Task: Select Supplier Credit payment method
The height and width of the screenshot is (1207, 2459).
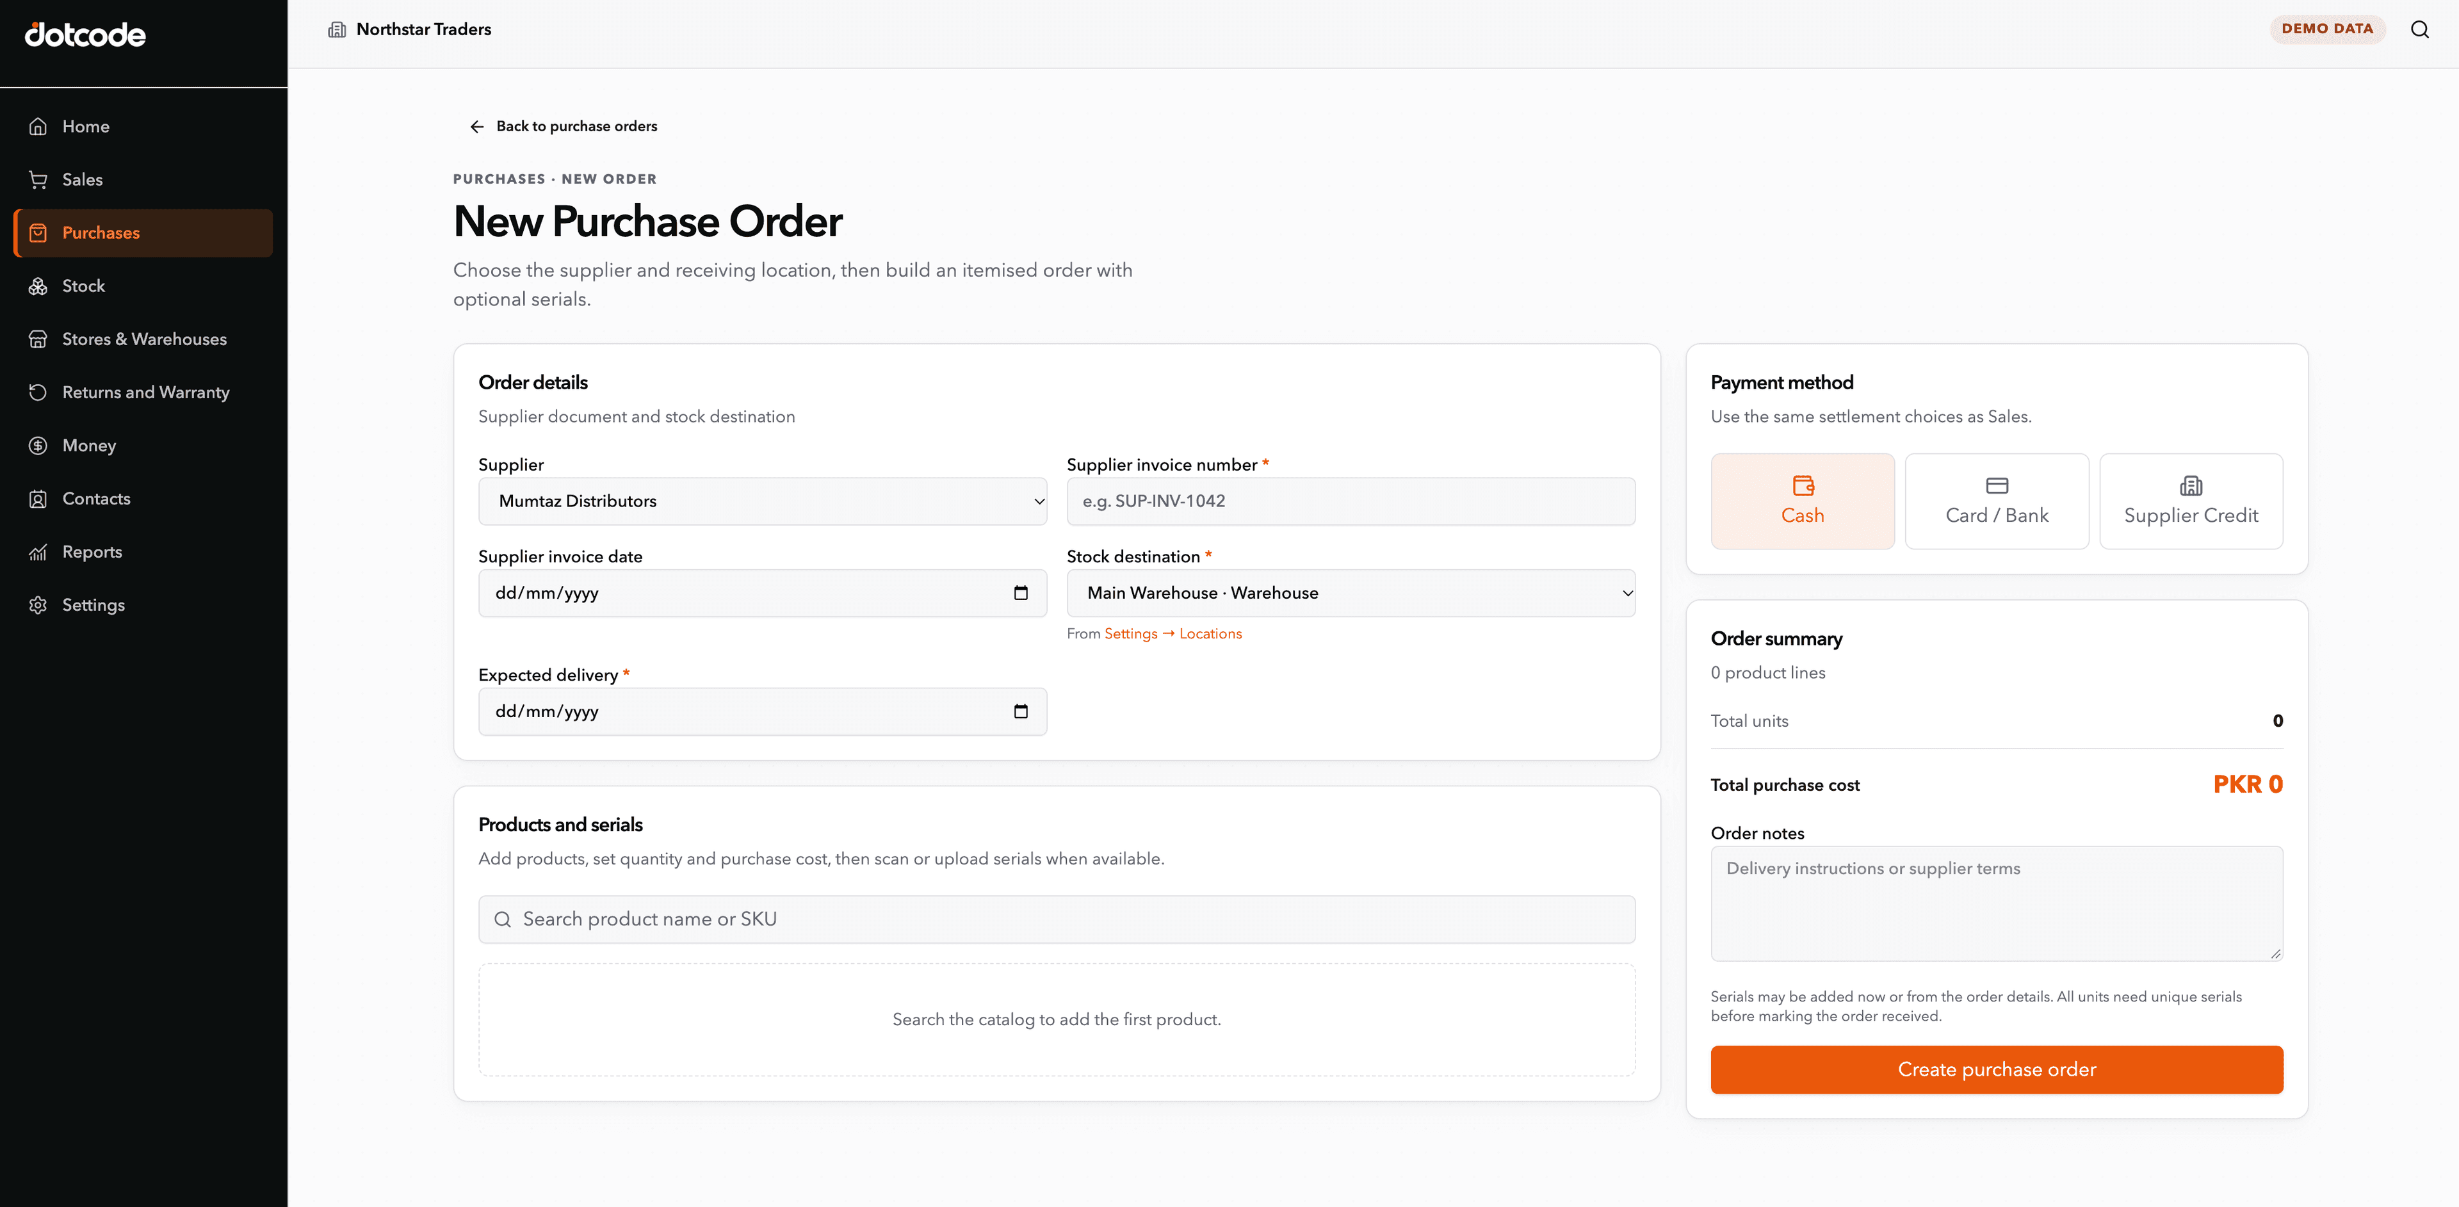Action: coord(2191,501)
